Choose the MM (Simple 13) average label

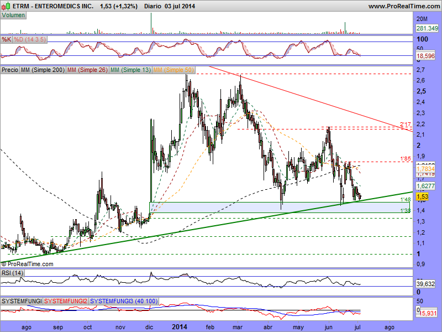point(130,70)
